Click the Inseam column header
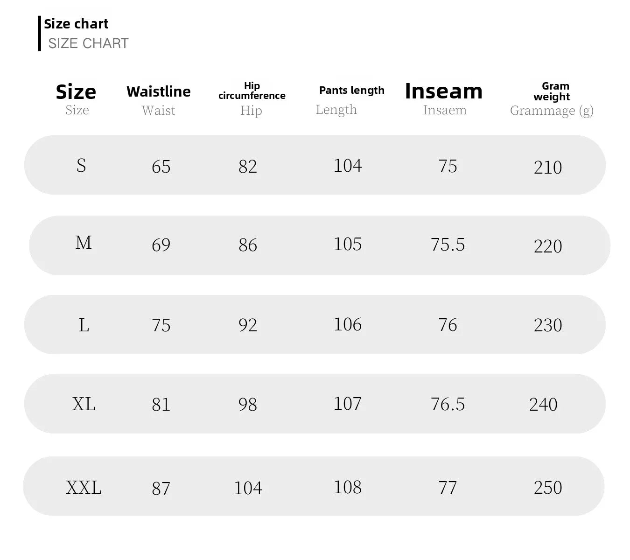Screen dimensions: 630x560 pyautogui.click(x=444, y=91)
